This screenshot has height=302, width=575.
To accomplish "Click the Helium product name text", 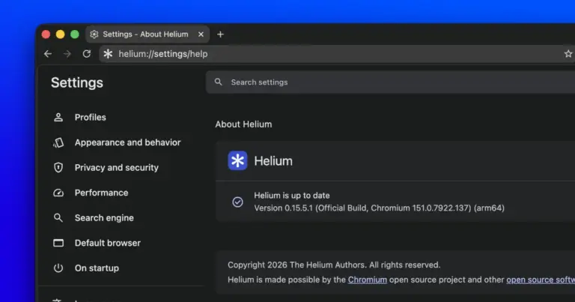I will click(x=273, y=161).
